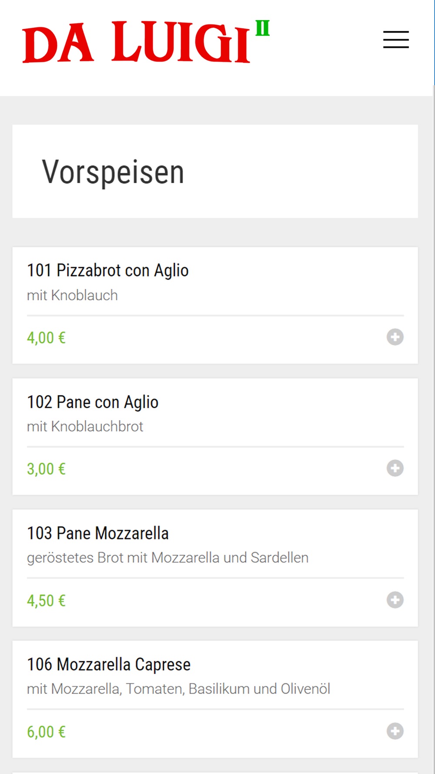Add 102 Pane con Aglio with plus icon
435x774 pixels.
pos(395,468)
